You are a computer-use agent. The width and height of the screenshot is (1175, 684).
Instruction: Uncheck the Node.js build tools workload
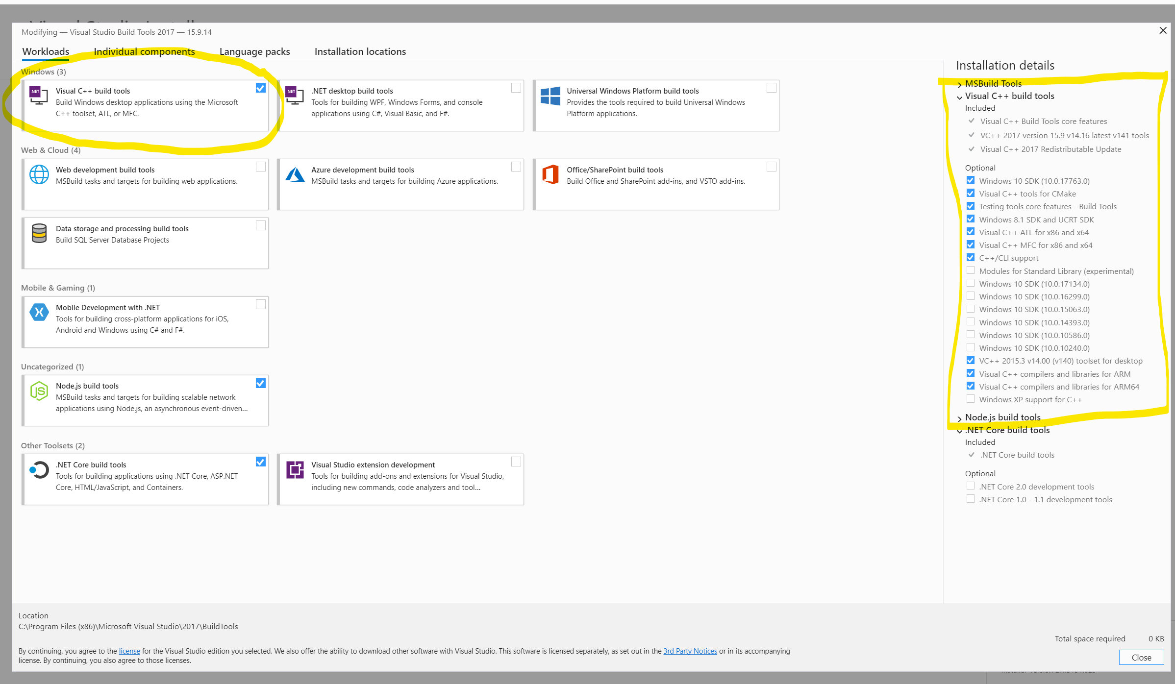(261, 383)
